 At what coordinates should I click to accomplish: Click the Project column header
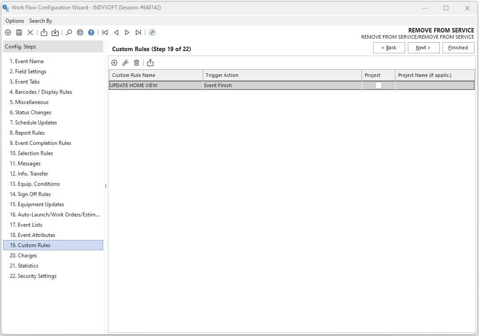coord(378,75)
